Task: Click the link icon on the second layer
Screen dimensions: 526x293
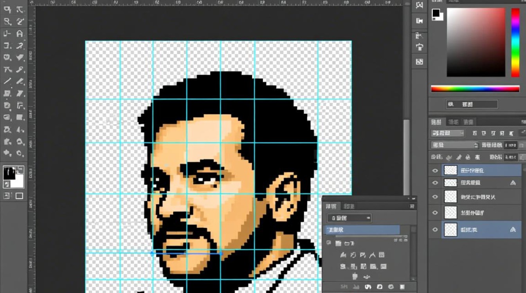Action: 513,182
